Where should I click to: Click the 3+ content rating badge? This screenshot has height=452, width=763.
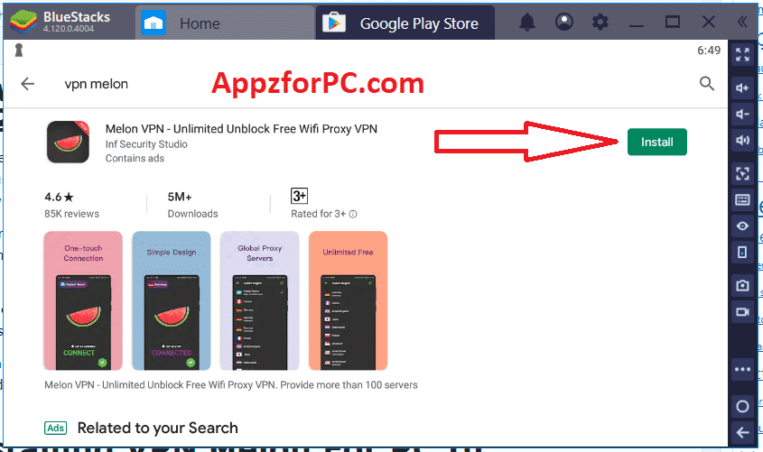(x=299, y=196)
